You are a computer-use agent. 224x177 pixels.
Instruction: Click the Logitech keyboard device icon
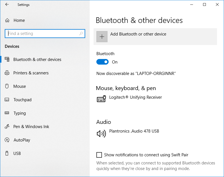(x=101, y=99)
